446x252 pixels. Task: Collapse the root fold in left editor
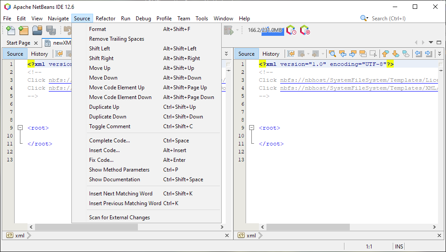click(x=20, y=128)
